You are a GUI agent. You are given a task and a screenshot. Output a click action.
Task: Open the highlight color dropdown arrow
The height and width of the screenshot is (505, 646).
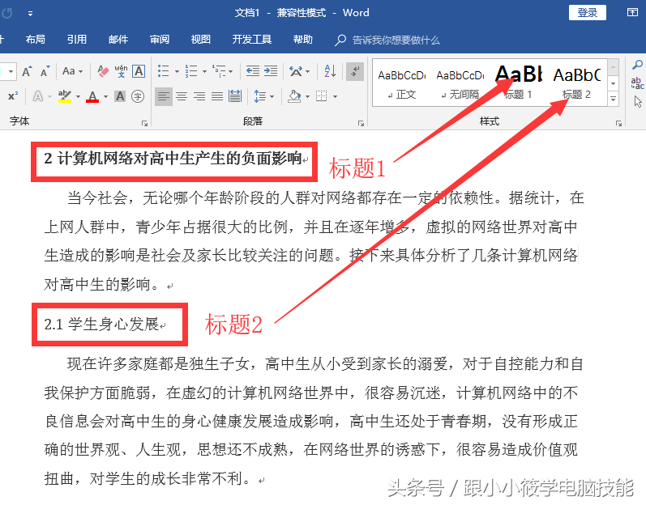click(78, 96)
